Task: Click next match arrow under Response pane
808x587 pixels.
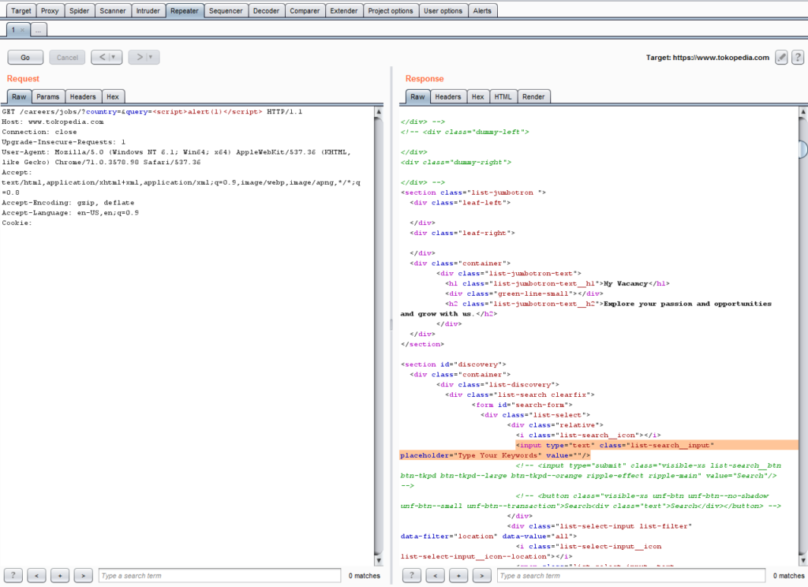Action: [x=482, y=576]
